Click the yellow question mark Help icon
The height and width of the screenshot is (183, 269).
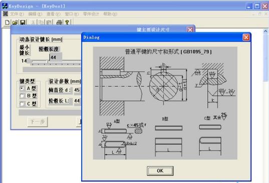(67, 23)
